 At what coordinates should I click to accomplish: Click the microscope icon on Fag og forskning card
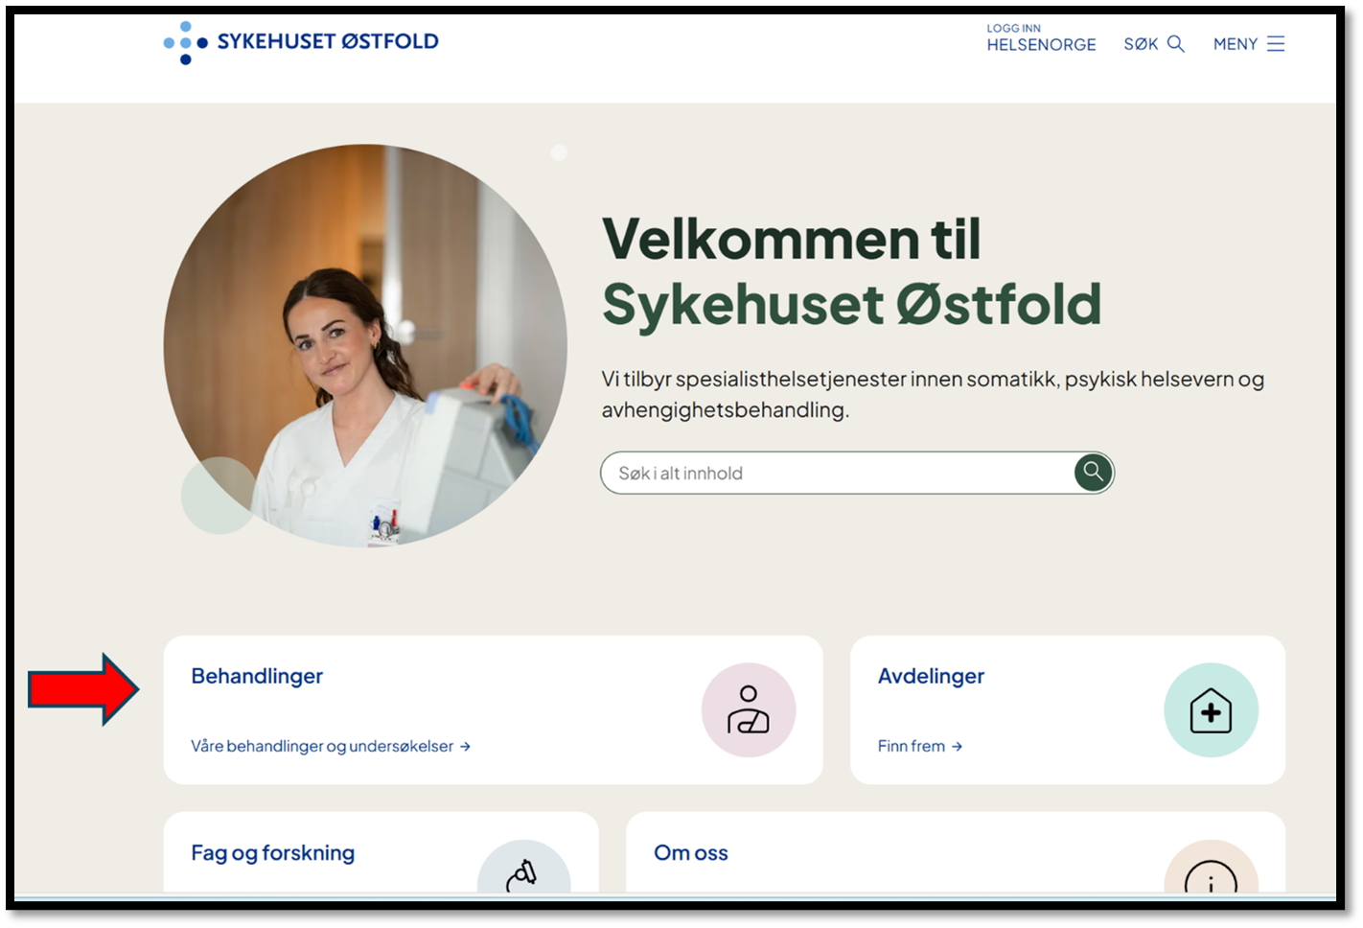pos(525,877)
